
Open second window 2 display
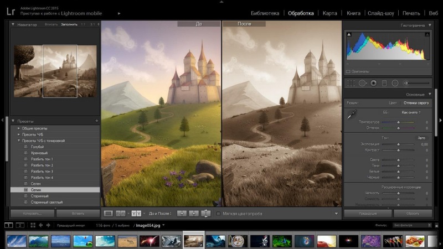(x=20, y=225)
